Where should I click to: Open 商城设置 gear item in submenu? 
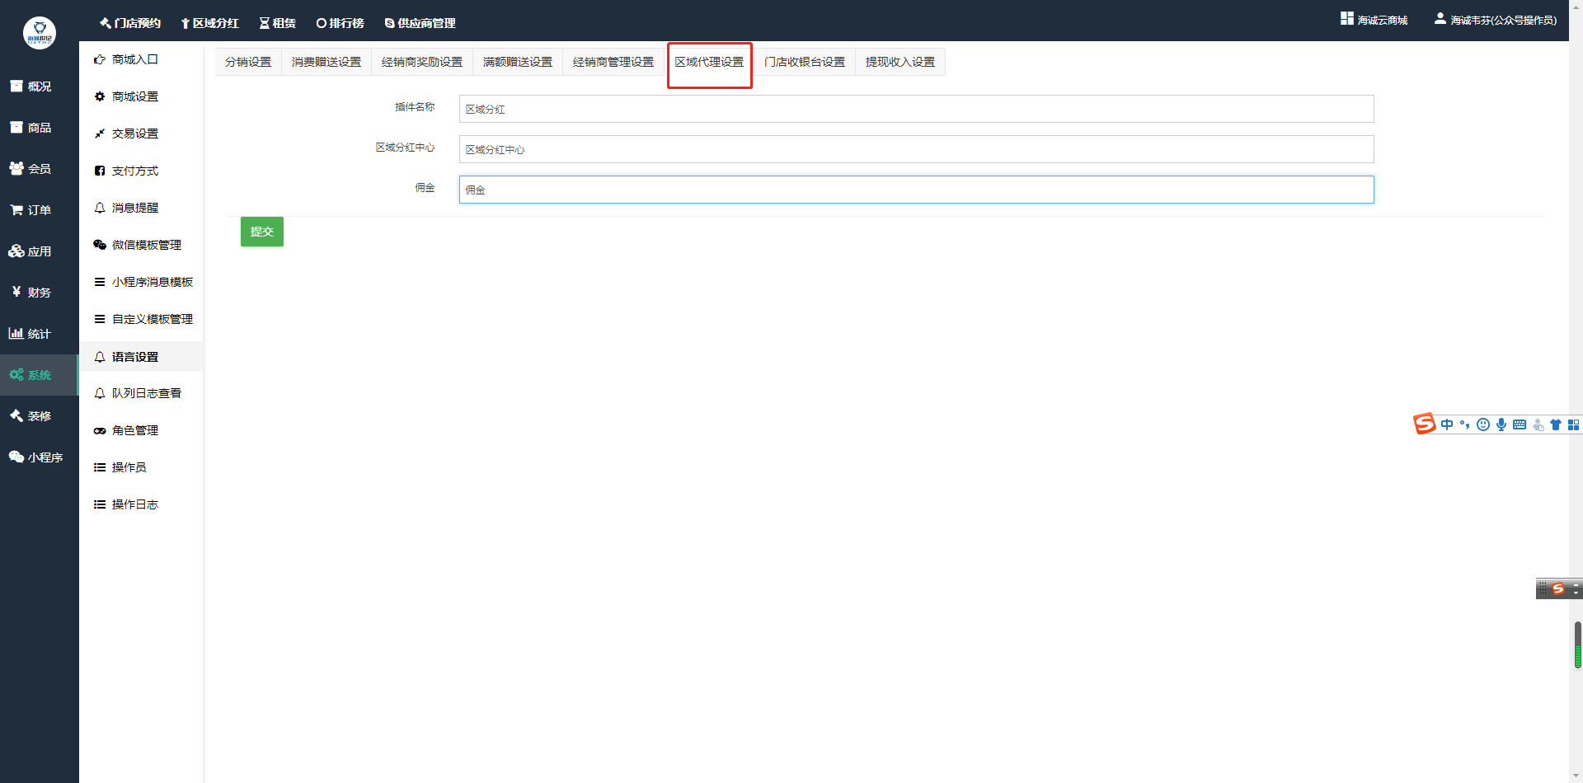pos(126,96)
